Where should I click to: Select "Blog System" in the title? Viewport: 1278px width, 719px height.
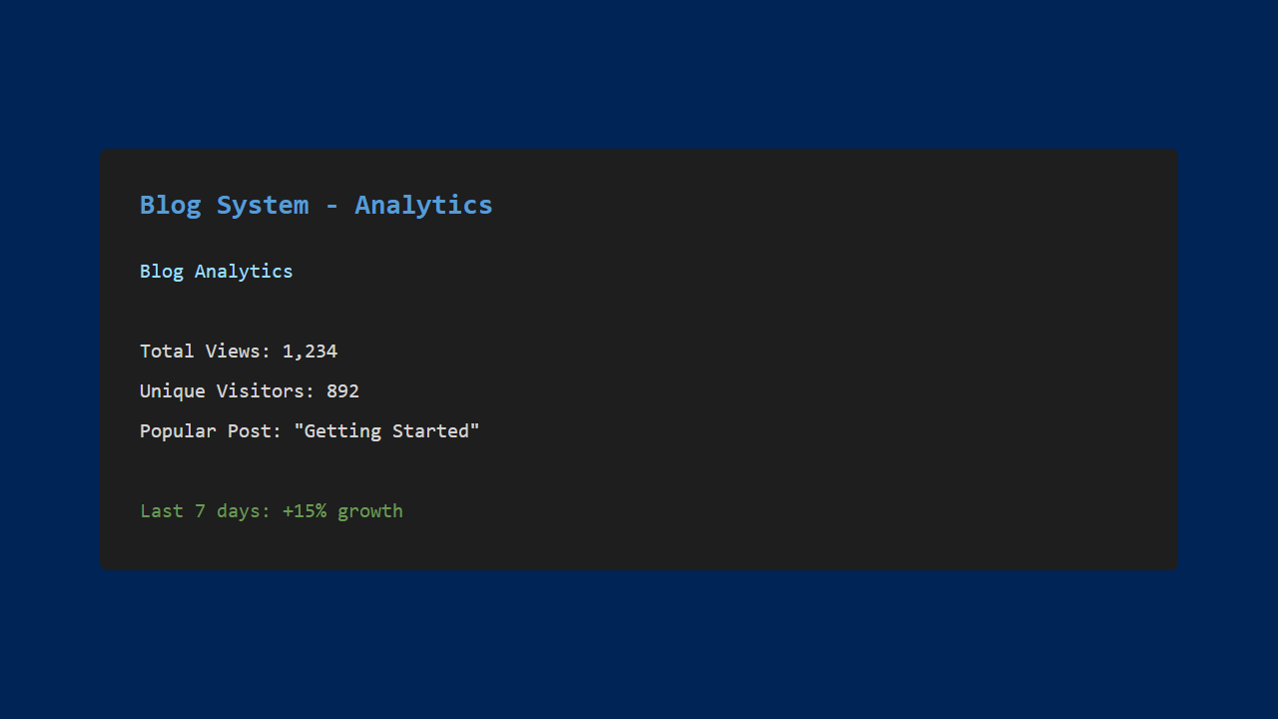tap(224, 205)
